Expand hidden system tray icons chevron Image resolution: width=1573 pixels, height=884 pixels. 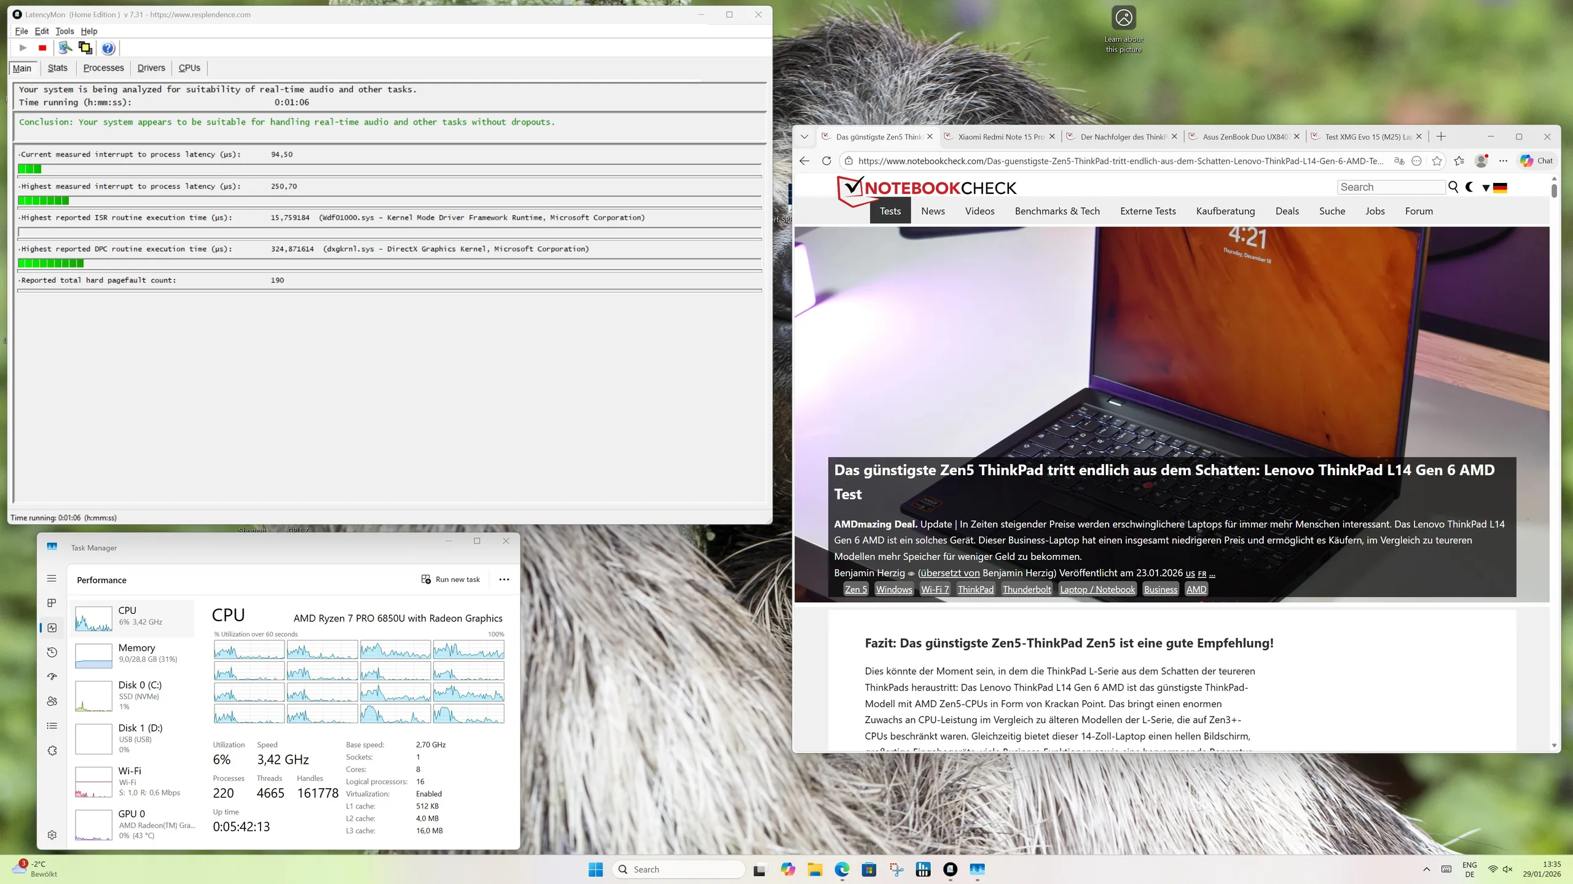(1426, 869)
